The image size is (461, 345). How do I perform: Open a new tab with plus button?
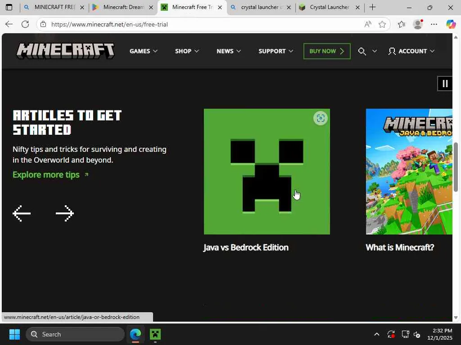[372, 7]
